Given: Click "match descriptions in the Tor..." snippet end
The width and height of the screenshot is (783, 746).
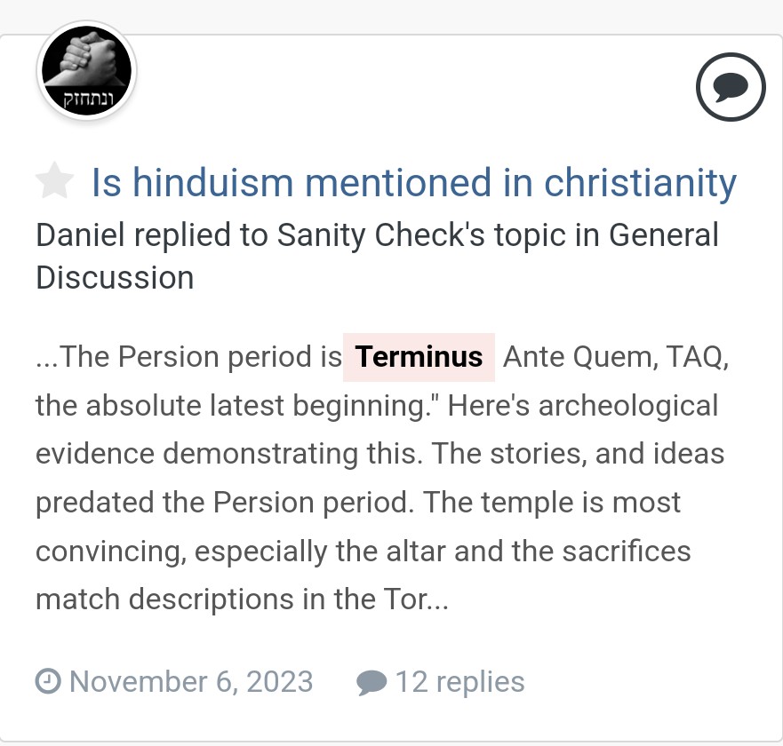Looking at the screenshot, I should [x=243, y=599].
